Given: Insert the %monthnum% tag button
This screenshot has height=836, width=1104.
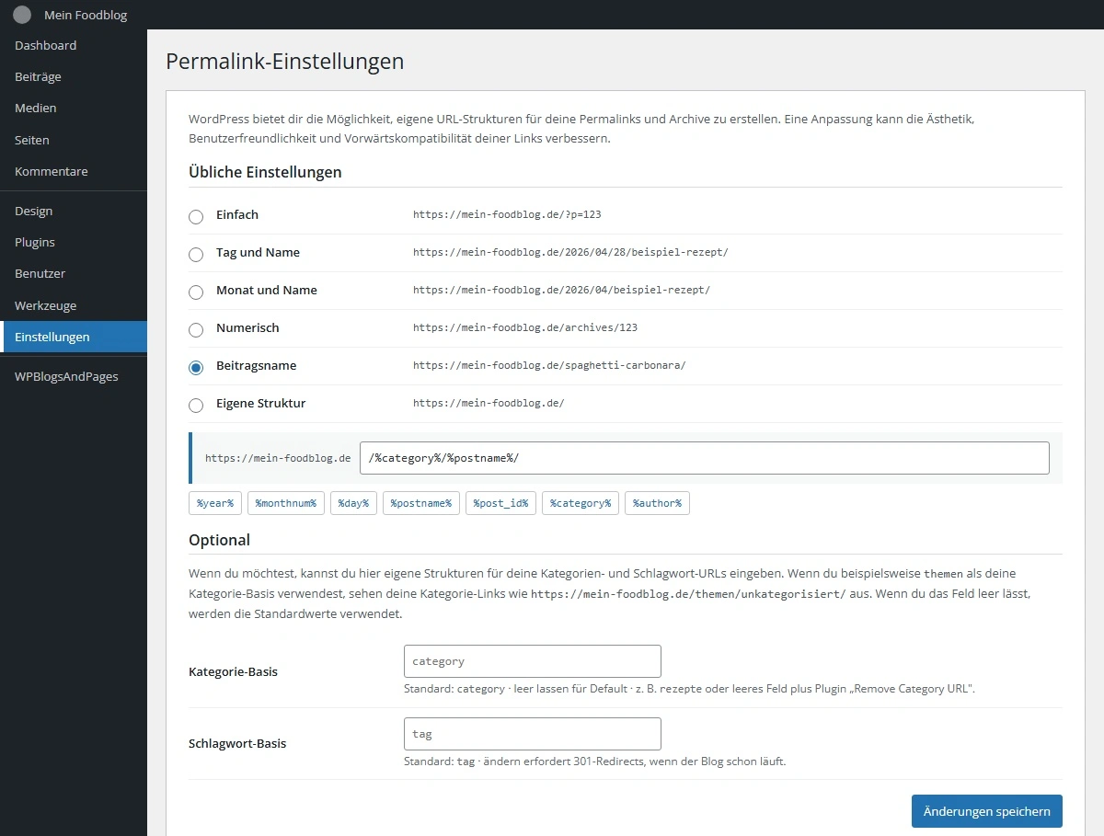Looking at the screenshot, I should click(286, 503).
